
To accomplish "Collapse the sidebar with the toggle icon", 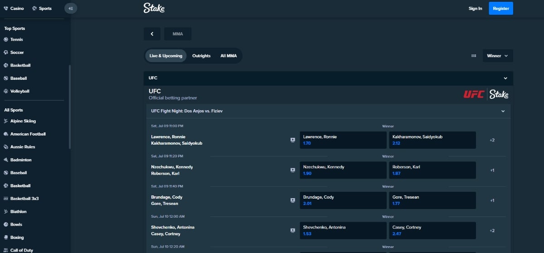I will click(71, 8).
